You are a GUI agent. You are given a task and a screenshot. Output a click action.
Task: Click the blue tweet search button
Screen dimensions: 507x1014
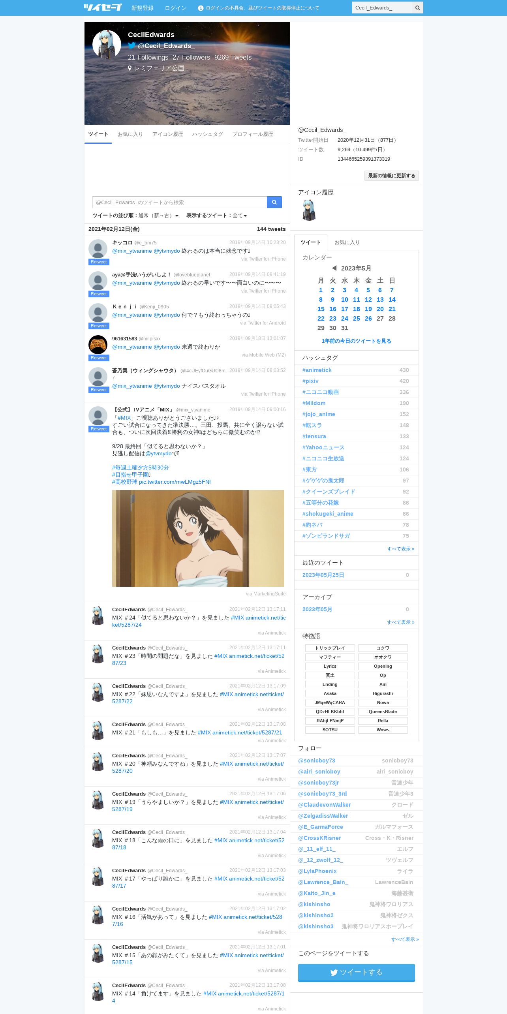[x=274, y=202]
